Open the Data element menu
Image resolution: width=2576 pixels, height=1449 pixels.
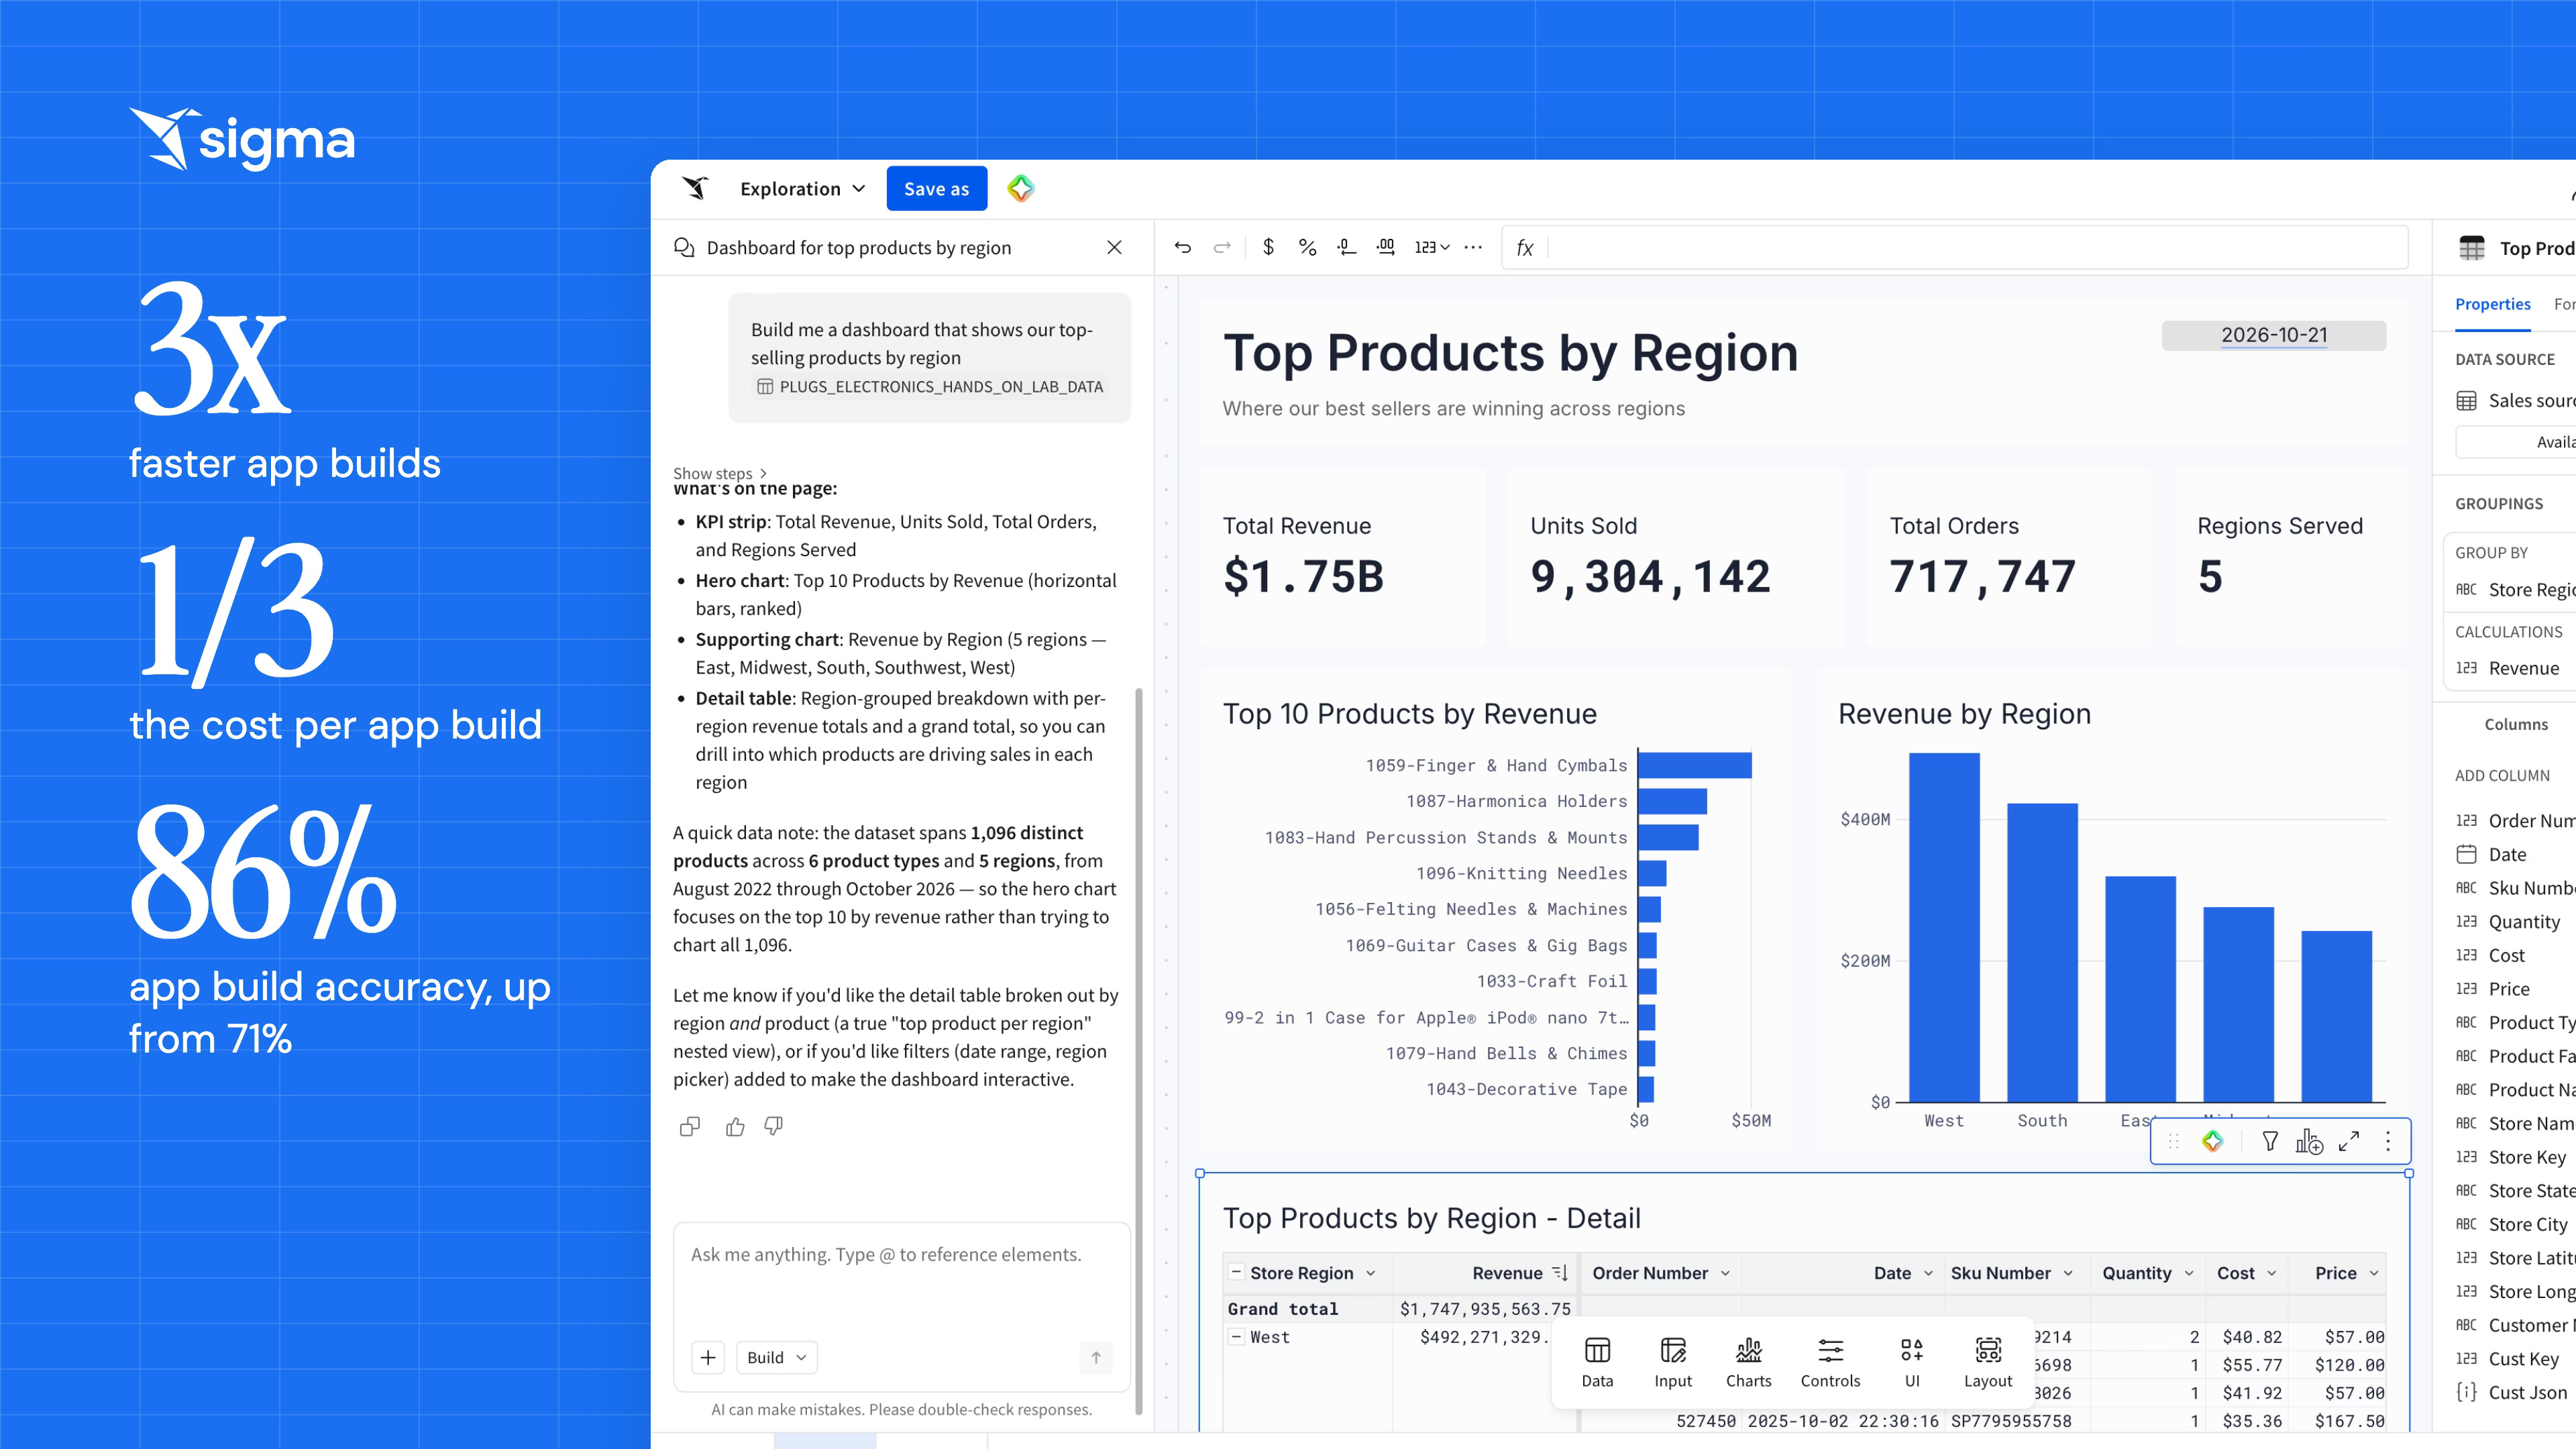point(1597,1363)
